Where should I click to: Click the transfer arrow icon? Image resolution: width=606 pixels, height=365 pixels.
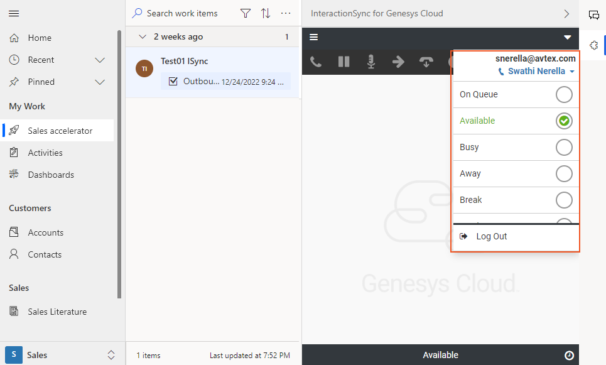point(399,62)
